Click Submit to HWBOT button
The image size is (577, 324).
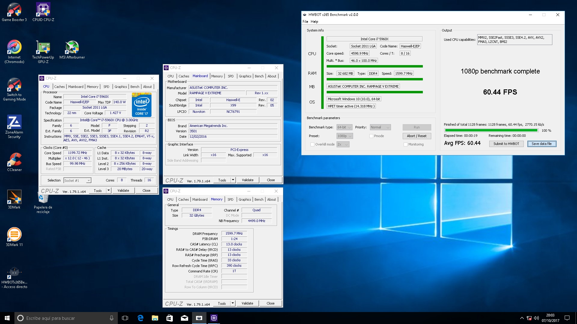coord(506,144)
